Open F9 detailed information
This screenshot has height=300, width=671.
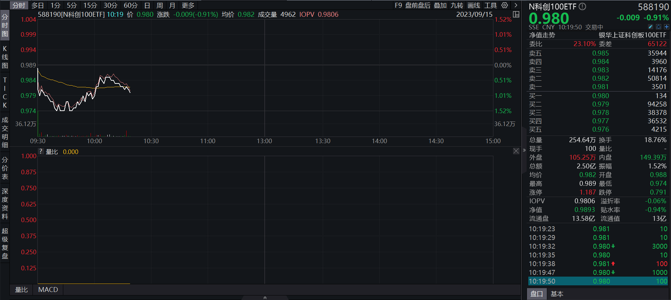click(x=398, y=5)
